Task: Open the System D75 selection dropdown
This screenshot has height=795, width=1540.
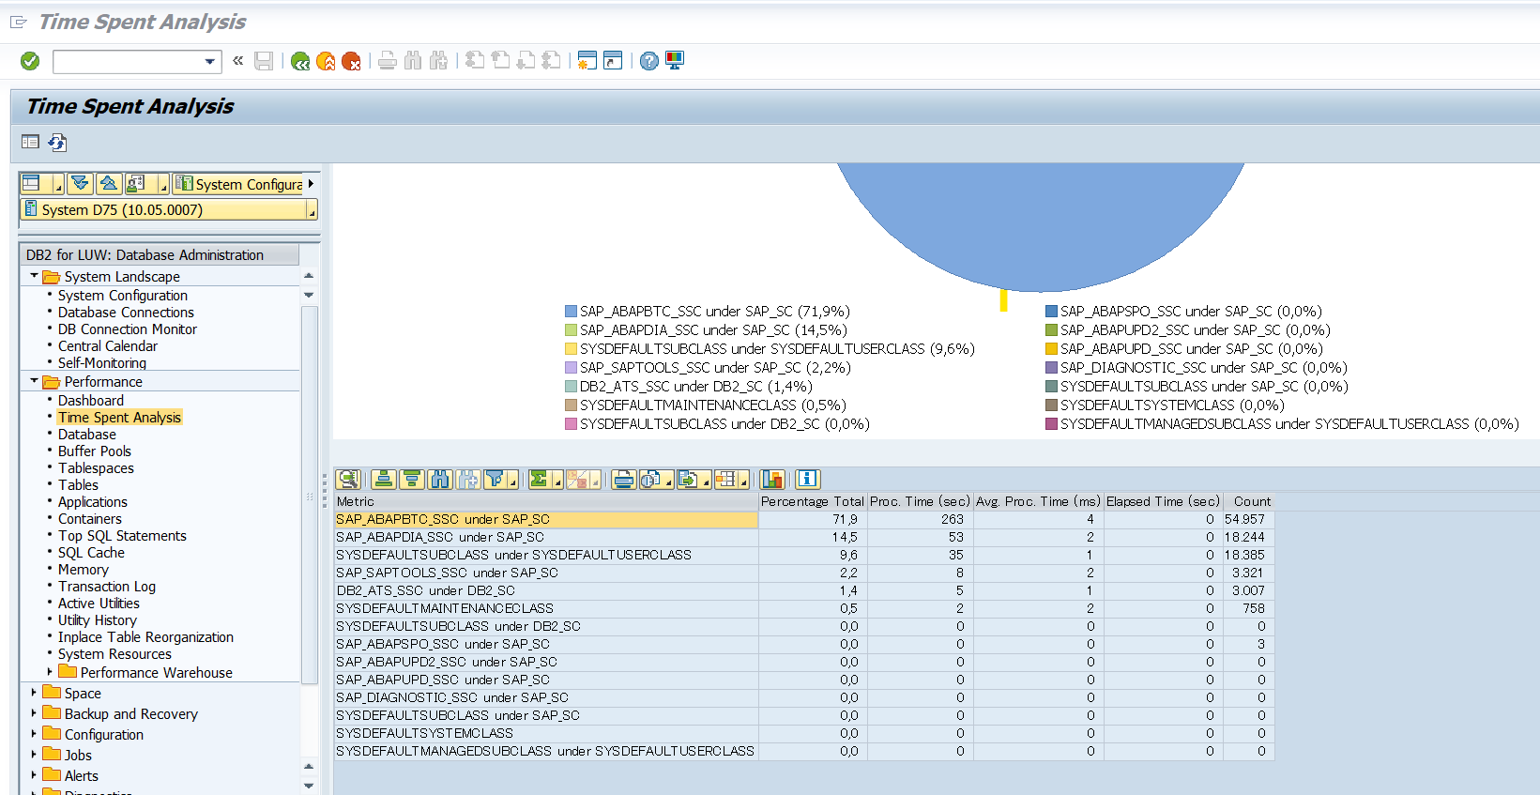Action: click(312, 210)
